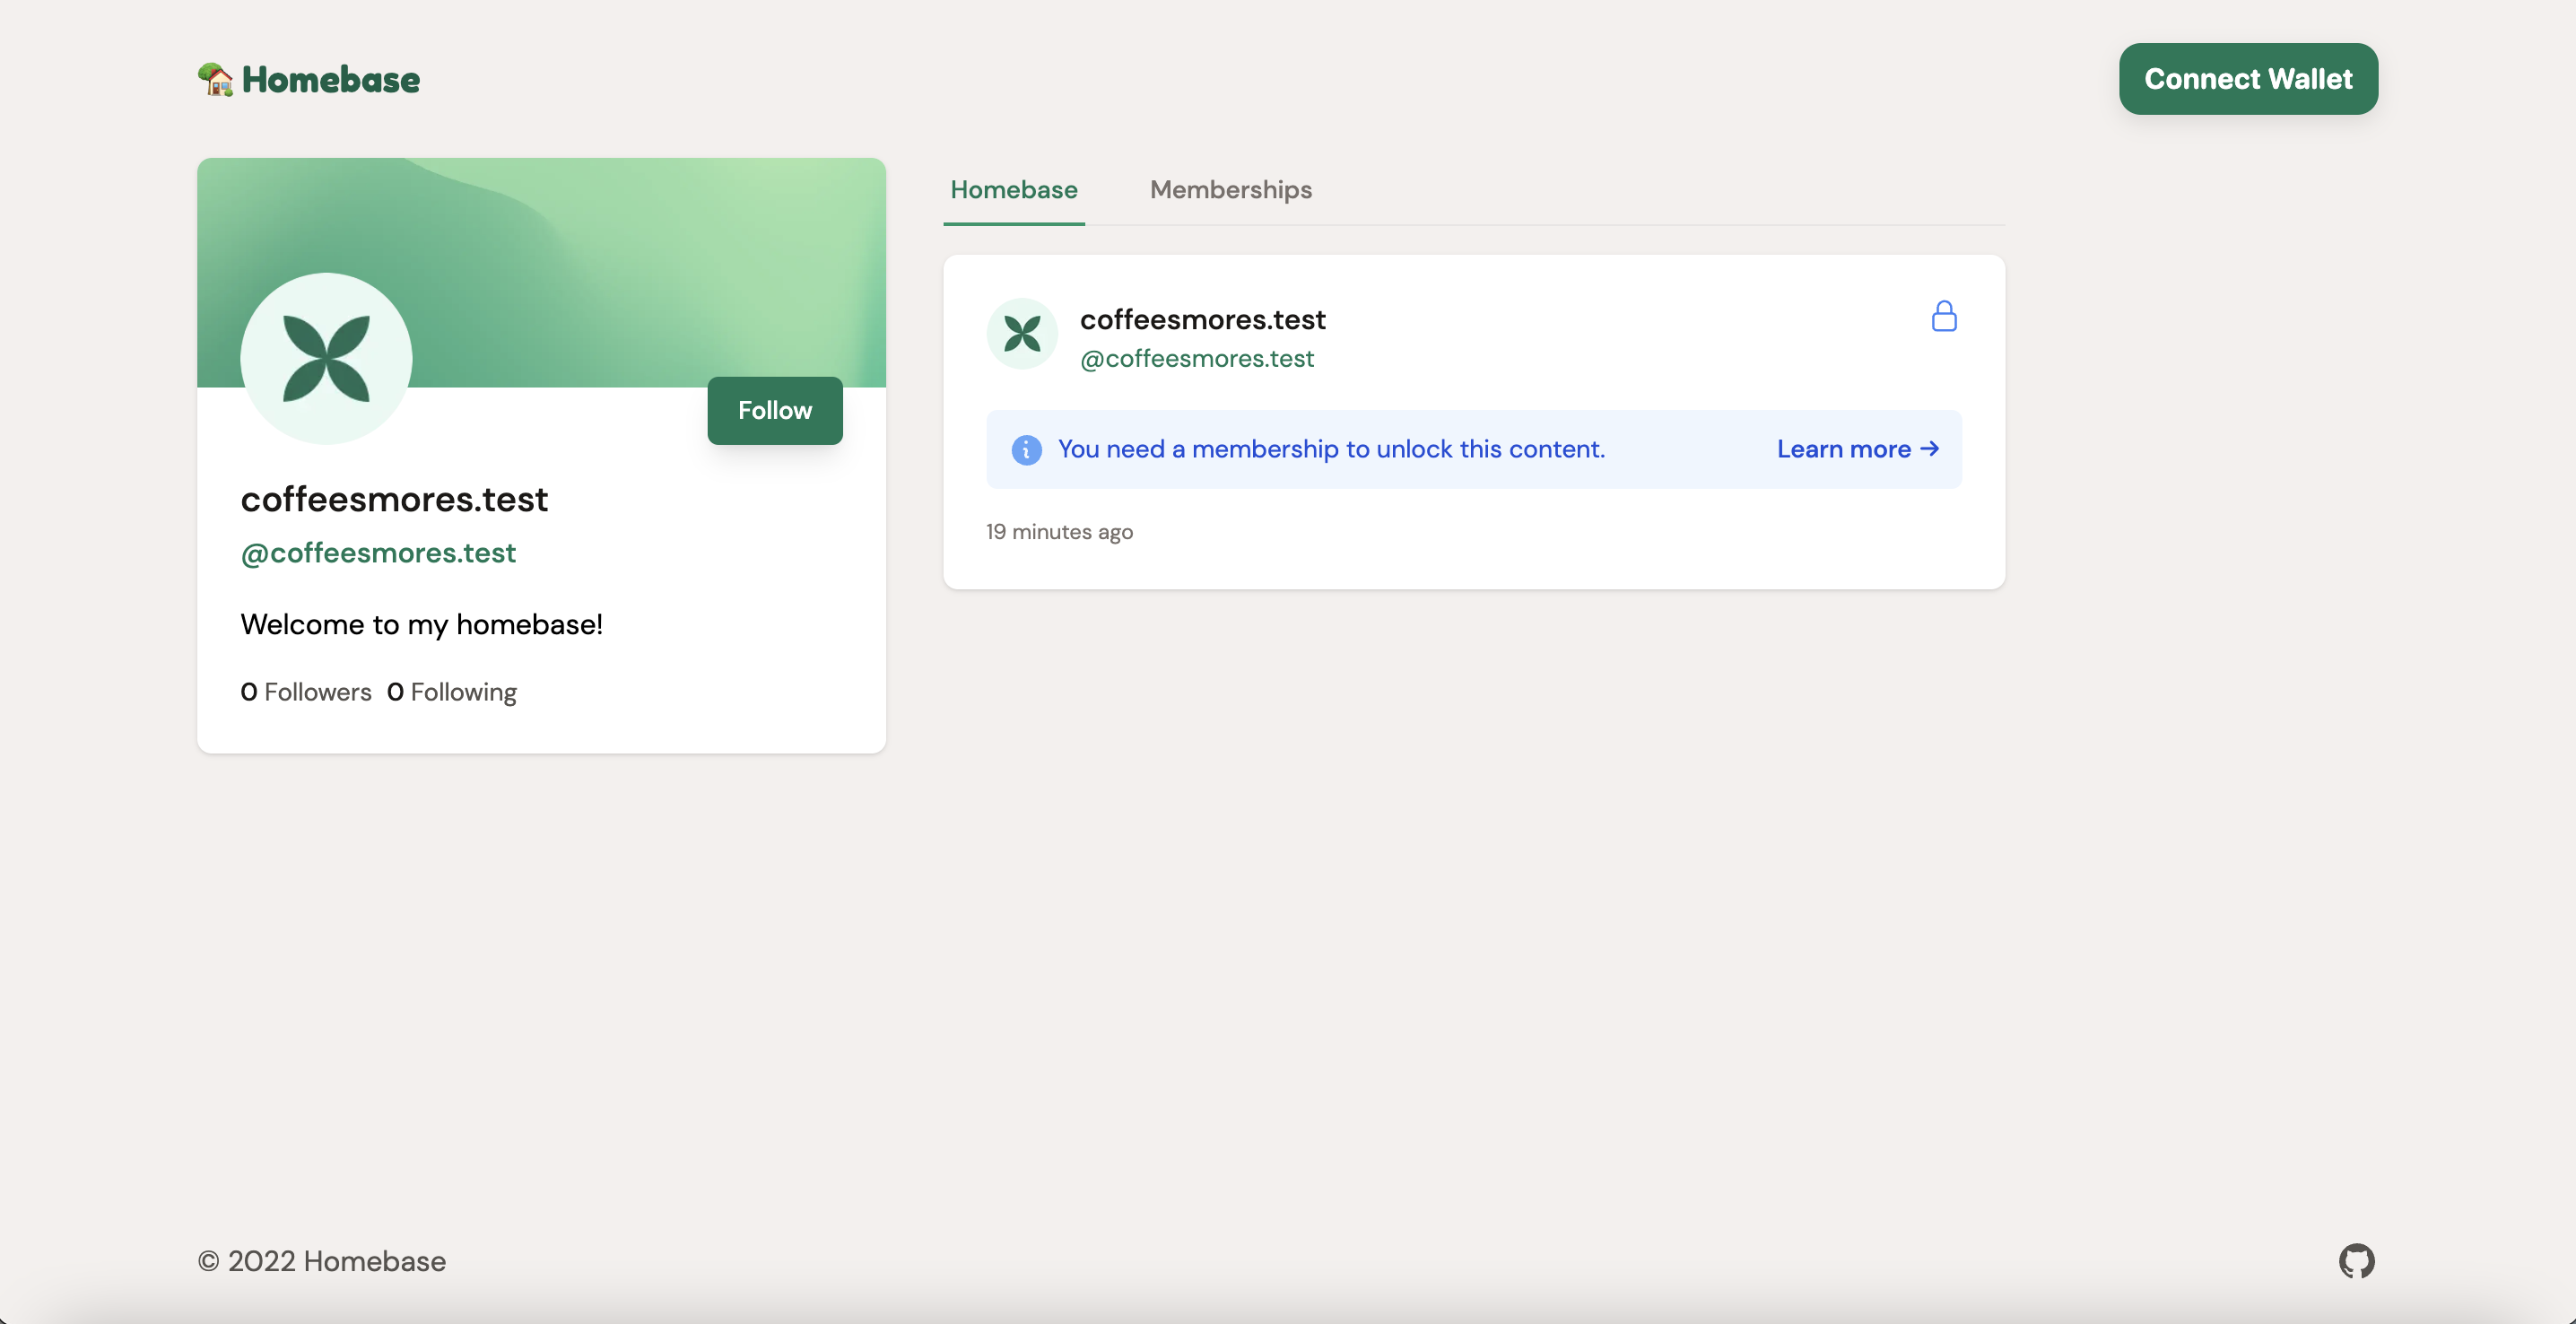Open the Learn more link
Screen dimensions: 2576x1324
coord(1857,449)
